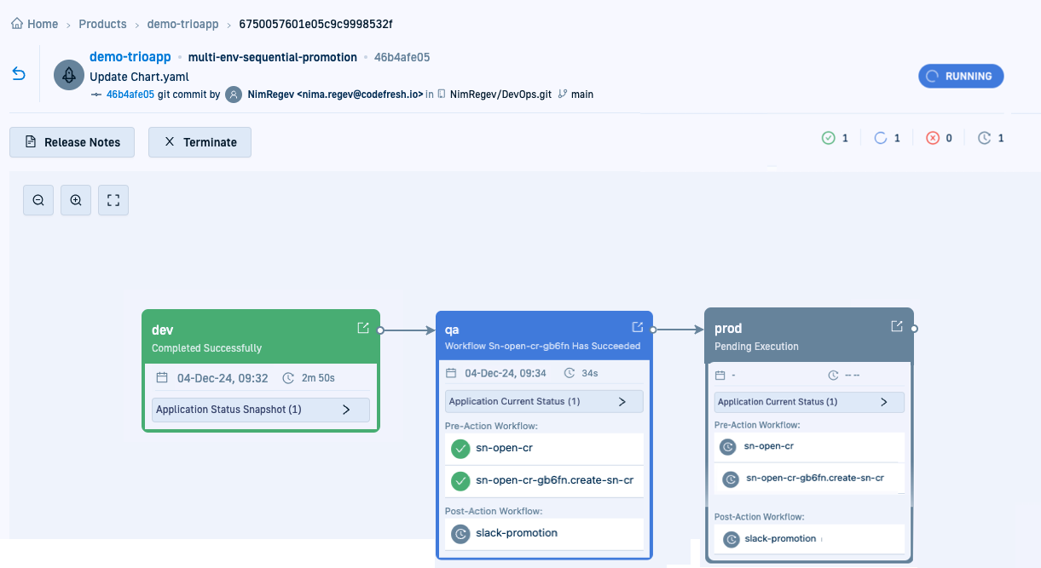1041x568 pixels.
Task: Go to Products breadcrumb
Action: pyautogui.click(x=102, y=24)
